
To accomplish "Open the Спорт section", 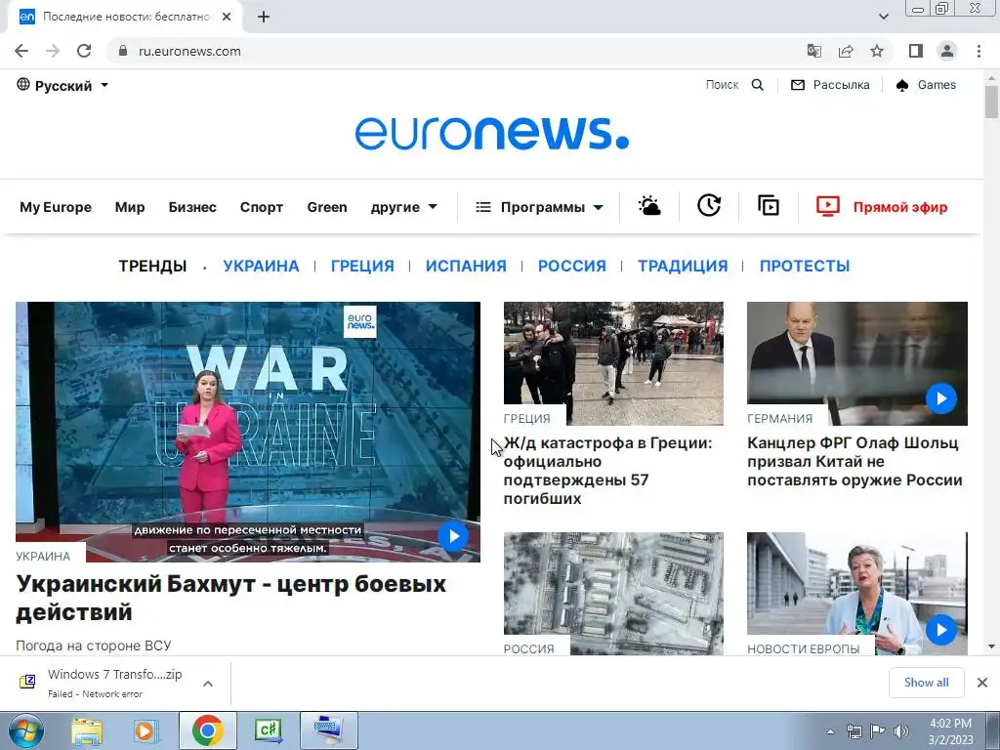I will click(262, 207).
